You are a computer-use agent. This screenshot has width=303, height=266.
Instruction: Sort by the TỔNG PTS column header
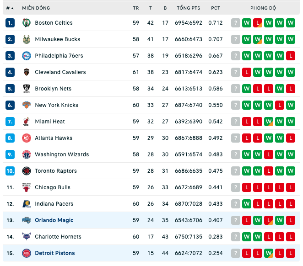[x=189, y=8]
